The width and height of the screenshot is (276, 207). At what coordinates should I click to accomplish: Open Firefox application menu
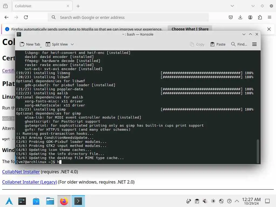point(270,17)
